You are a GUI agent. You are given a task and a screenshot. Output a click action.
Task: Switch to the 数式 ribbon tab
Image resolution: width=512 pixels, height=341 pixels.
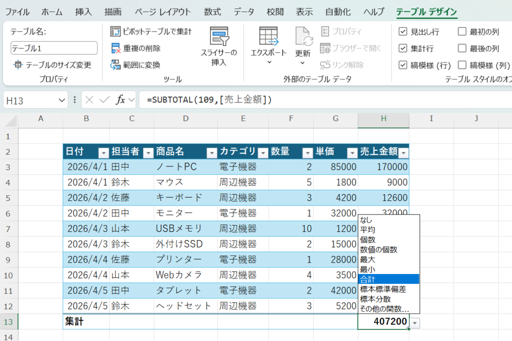click(x=212, y=12)
